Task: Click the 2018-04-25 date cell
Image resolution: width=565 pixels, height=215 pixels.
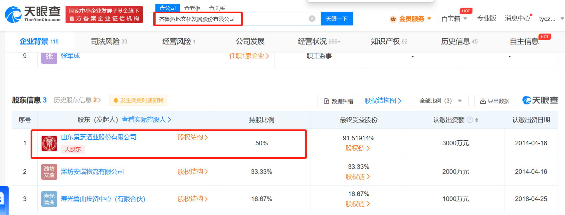Action: 531,199
